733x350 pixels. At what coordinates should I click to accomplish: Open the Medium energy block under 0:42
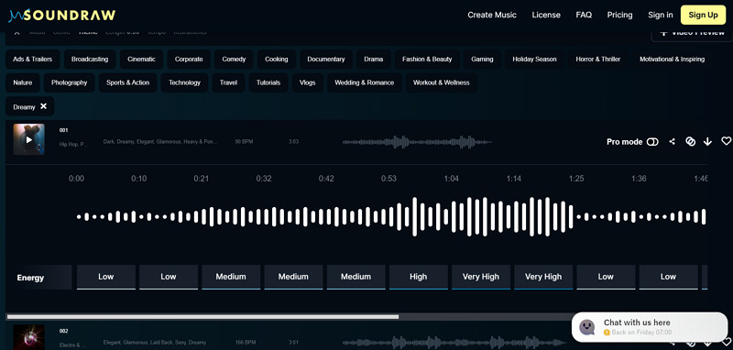point(356,277)
